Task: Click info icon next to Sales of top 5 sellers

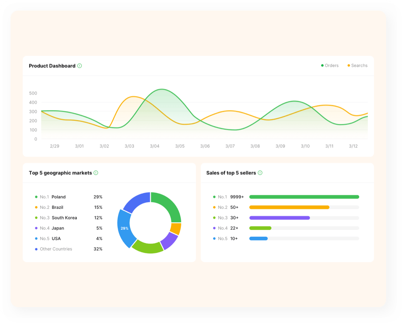Action: [260, 173]
